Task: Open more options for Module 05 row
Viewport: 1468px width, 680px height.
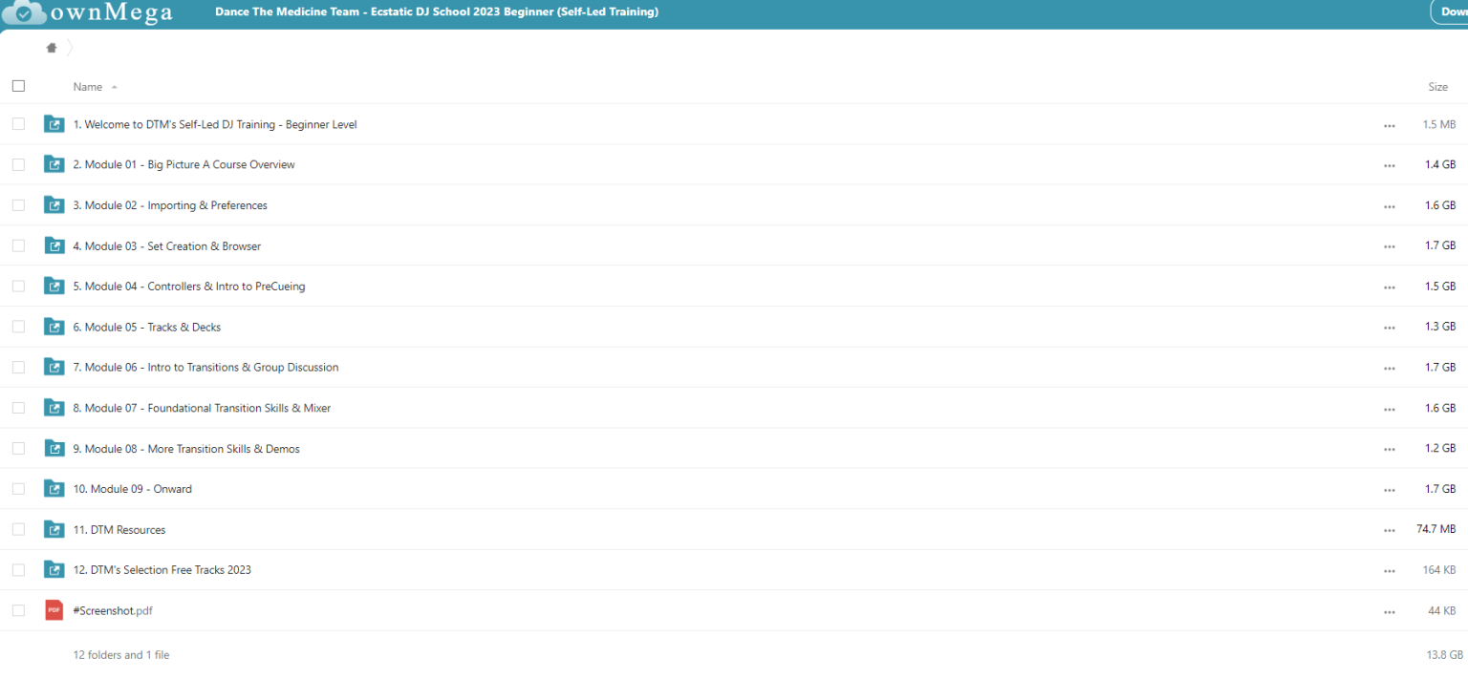Action: click(x=1389, y=328)
